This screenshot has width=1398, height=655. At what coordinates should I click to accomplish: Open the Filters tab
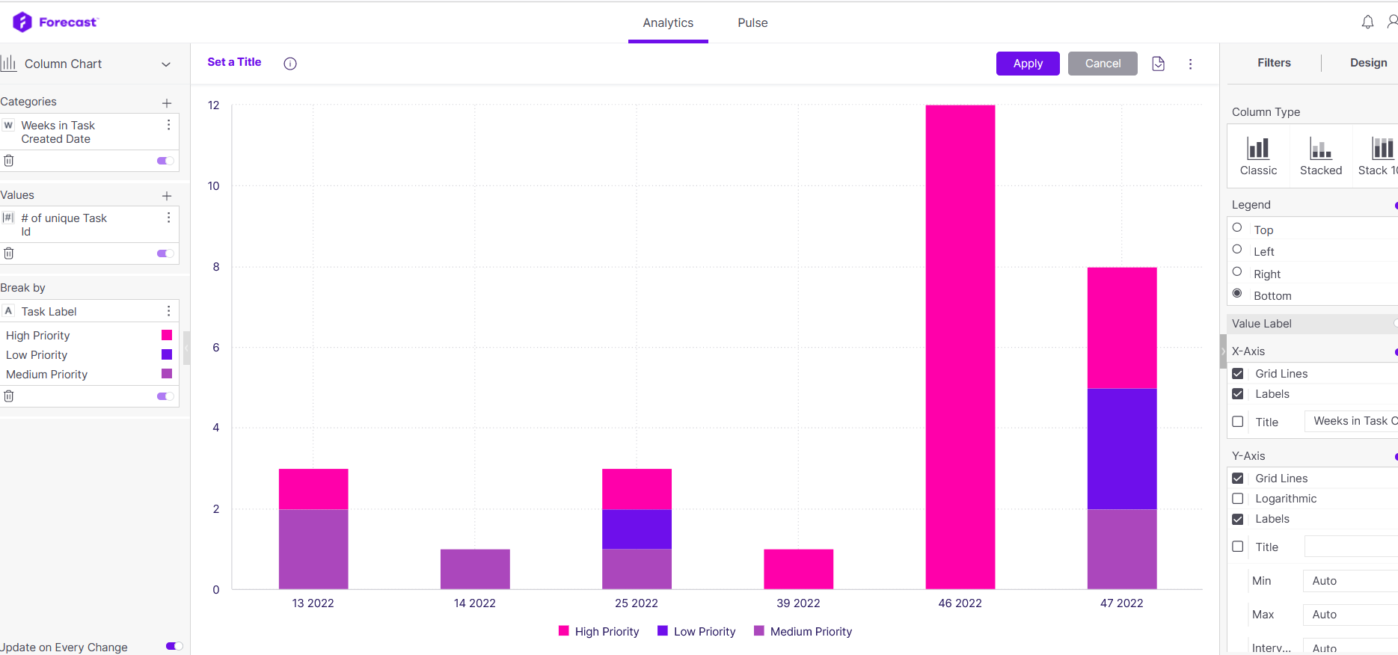point(1274,63)
